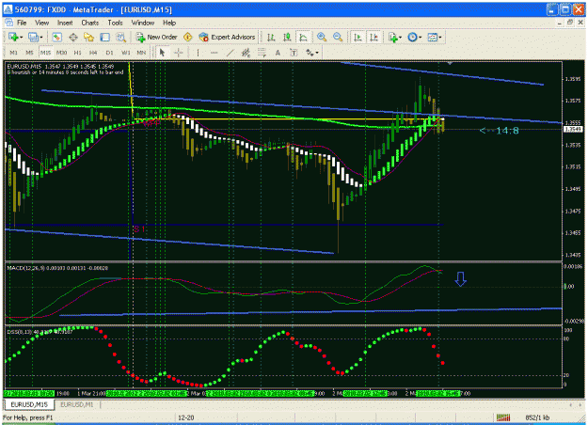This screenshot has height=425, width=588.
Task: Click the chart shift triangle marker
Action: point(450,63)
